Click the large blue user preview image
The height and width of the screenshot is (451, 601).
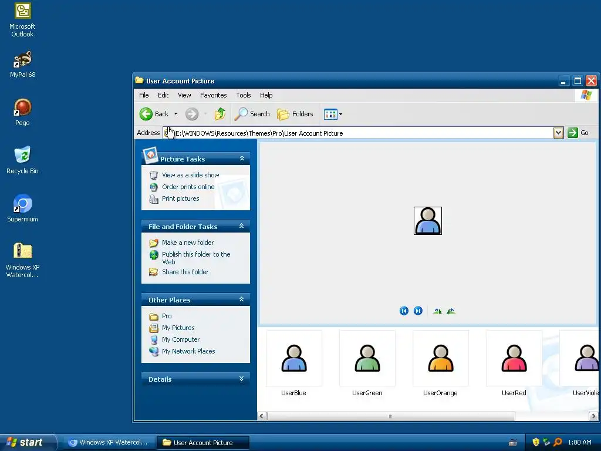428,221
